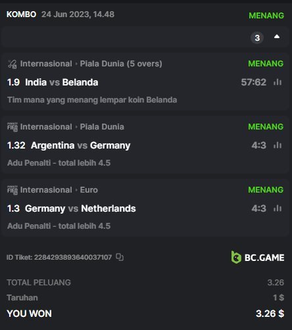Open the Argentina vs Germany match
292x330 pixels.
click(x=81, y=145)
